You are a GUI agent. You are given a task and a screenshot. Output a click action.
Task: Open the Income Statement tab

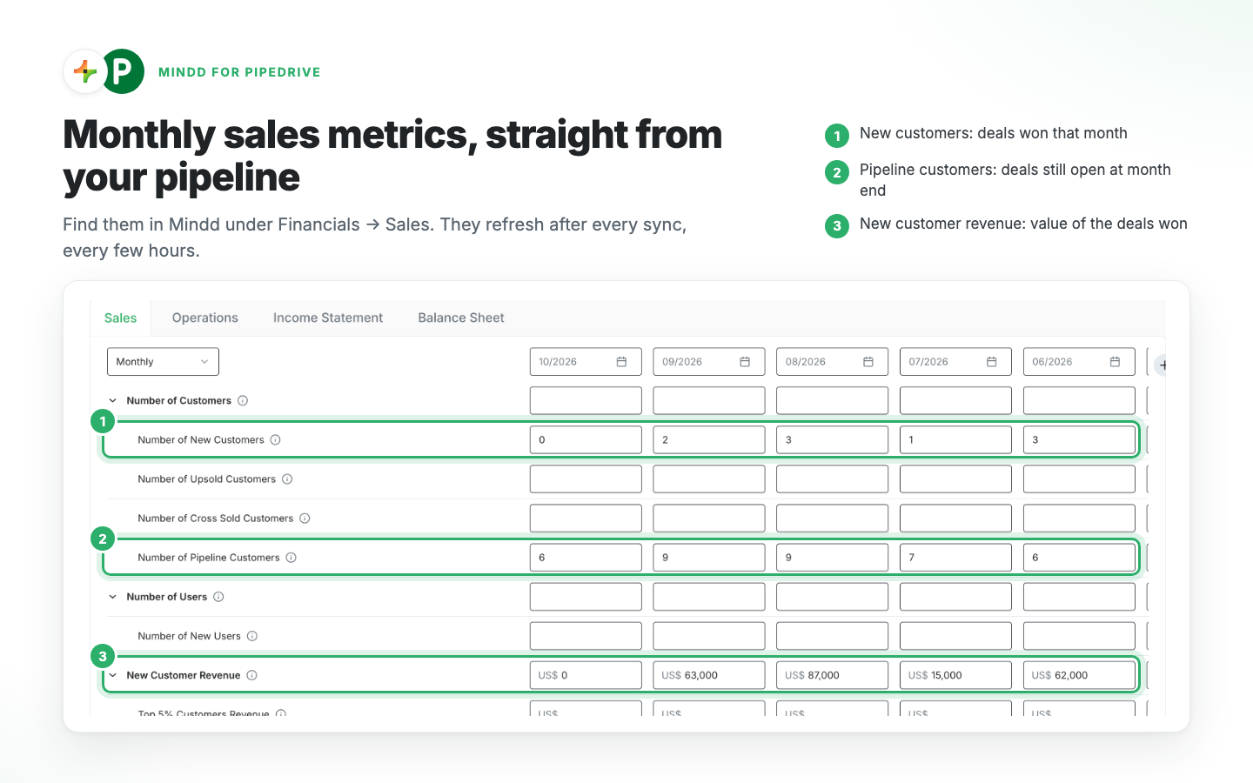(x=328, y=318)
